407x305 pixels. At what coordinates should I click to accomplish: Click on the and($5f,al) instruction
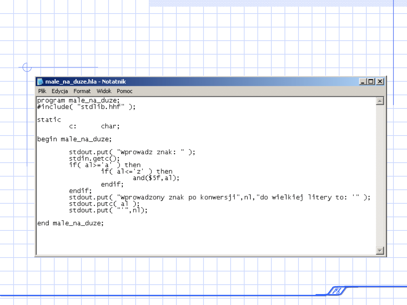pyautogui.click(x=156, y=178)
